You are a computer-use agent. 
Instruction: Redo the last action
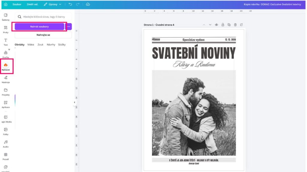click(78, 4)
